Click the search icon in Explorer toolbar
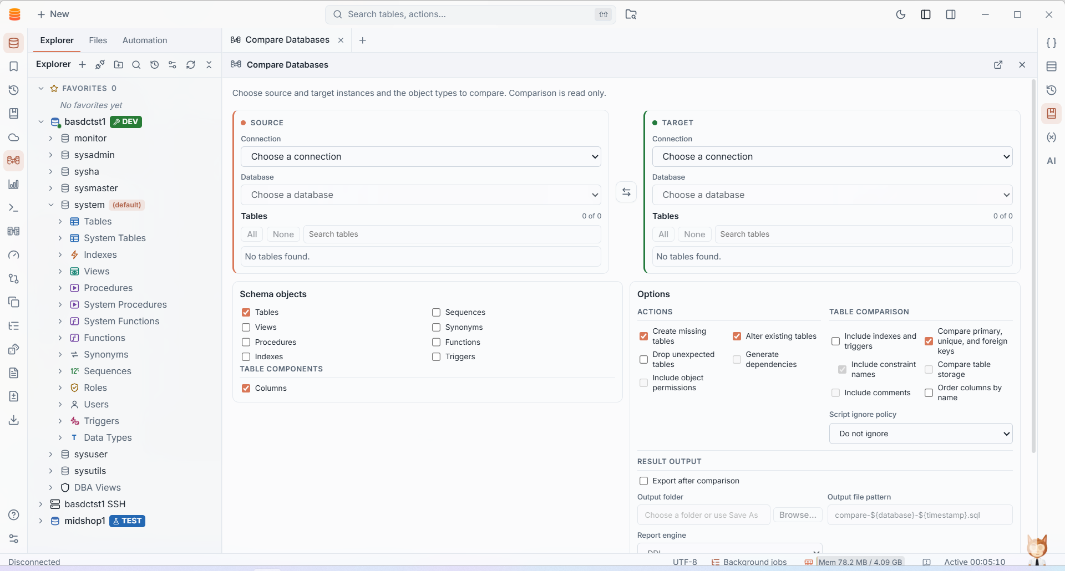1065x571 pixels. pos(136,65)
